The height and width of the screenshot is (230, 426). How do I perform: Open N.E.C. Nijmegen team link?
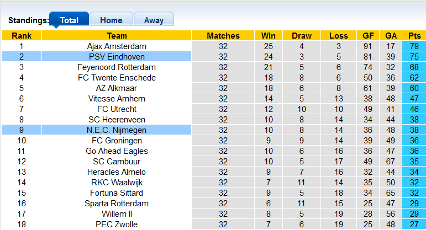point(117,130)
